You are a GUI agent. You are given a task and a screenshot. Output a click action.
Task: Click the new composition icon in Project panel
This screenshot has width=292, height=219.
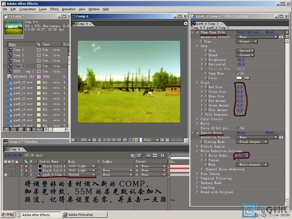coord(21,129)
